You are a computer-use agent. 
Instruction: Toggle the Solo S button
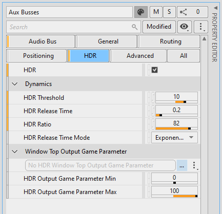click(169, 12)
